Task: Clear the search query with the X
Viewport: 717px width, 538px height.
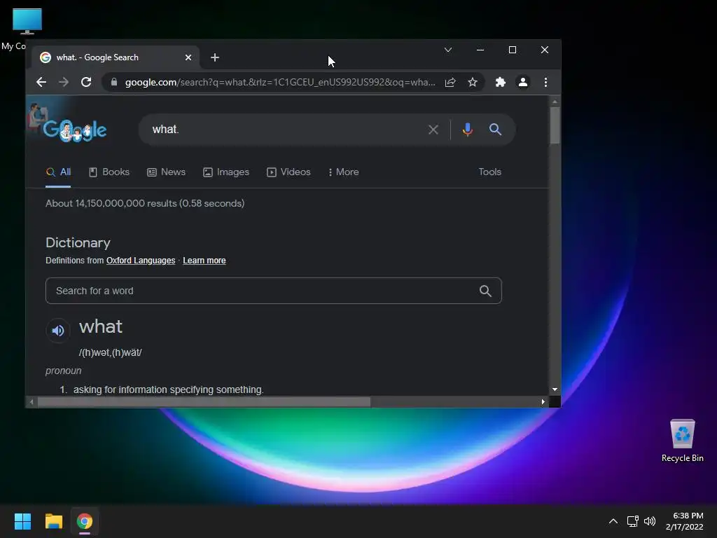Action: (433, 130)
